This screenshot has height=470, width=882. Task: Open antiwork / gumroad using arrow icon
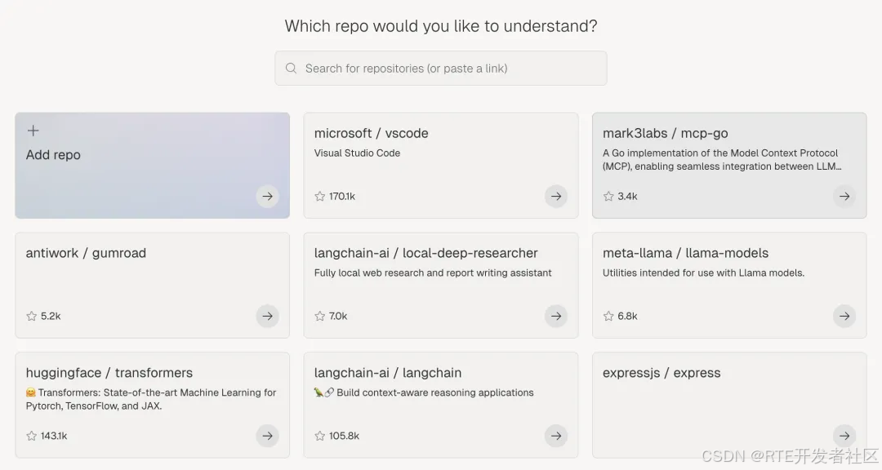click(x=267, y=317)
